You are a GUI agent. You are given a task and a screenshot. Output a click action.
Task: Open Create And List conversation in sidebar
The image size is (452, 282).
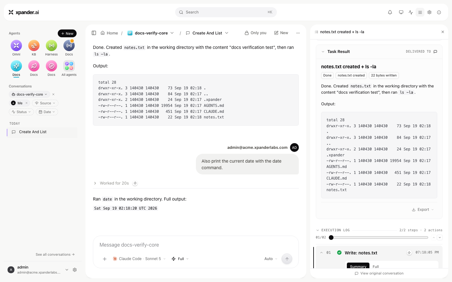[42, 132]
